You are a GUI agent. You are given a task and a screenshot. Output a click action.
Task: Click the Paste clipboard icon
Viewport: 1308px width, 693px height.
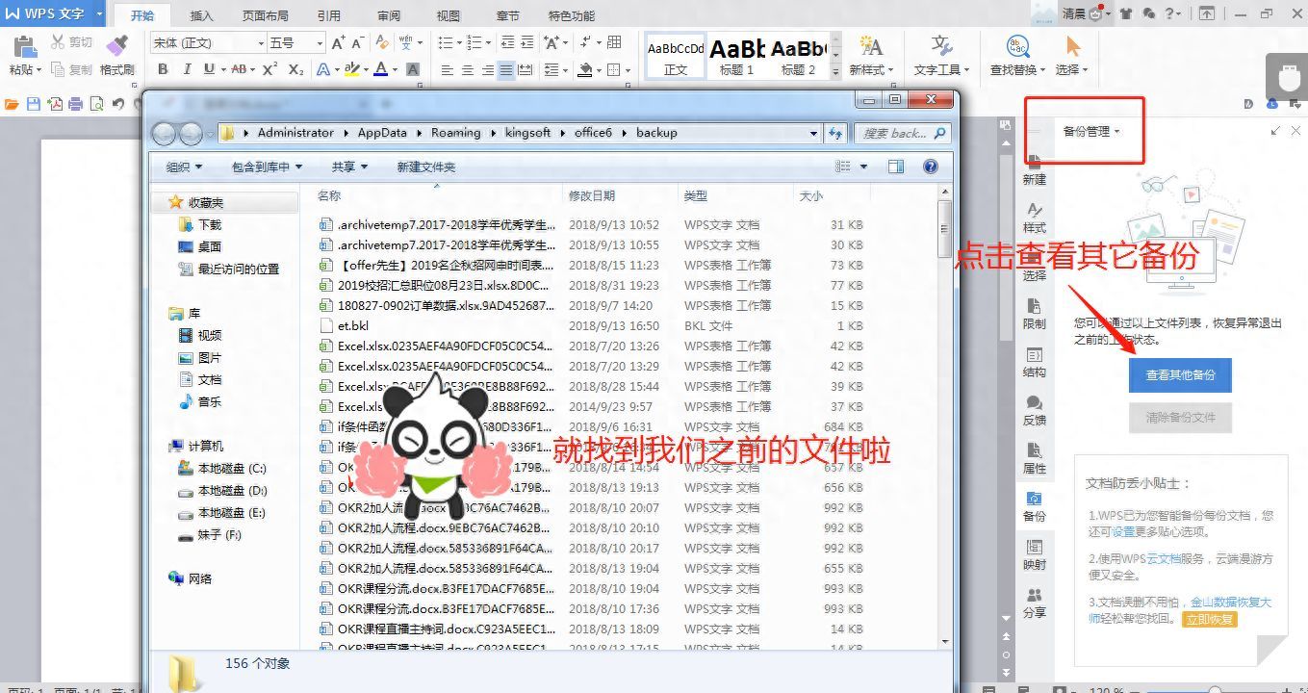coord(24,46)
